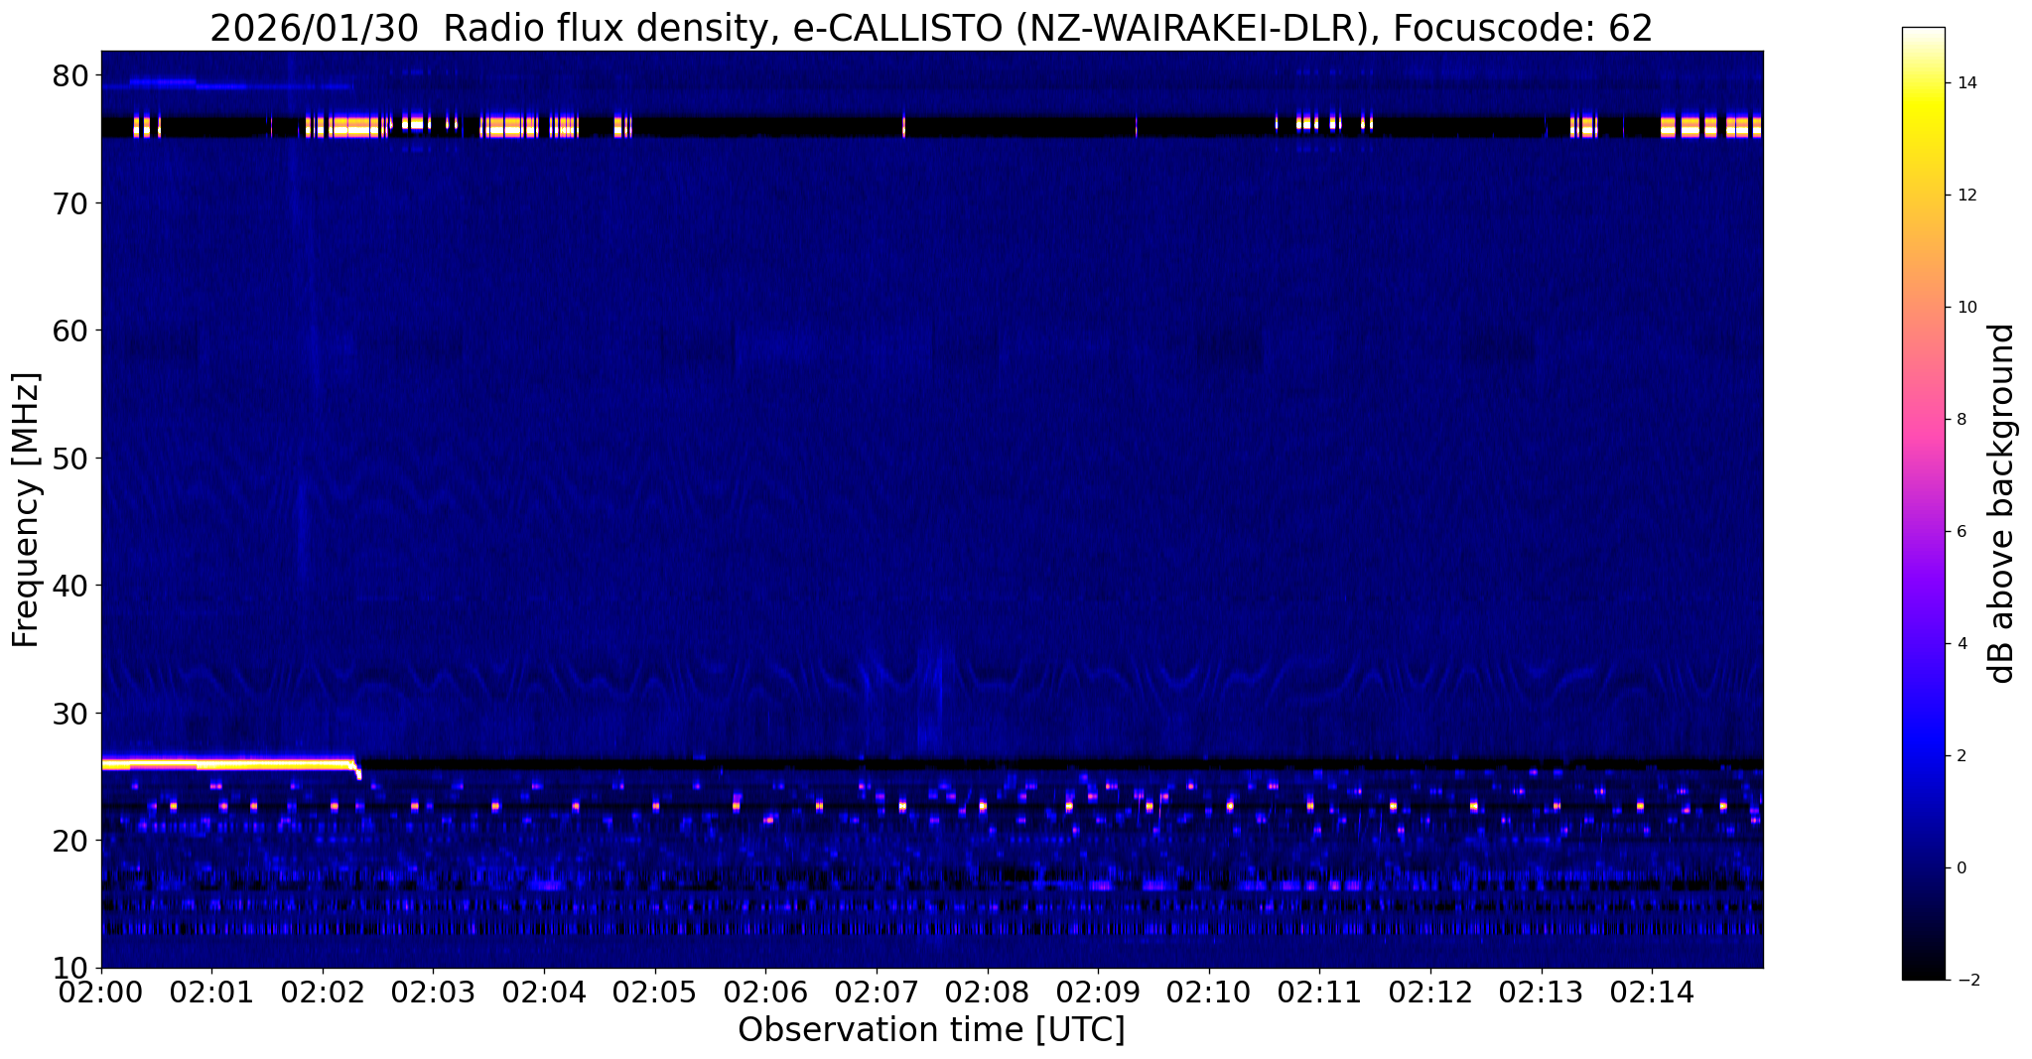2032x1059 pixels.
Task: Click the 76 MHz burst just after 02:02
Action: 348,126
